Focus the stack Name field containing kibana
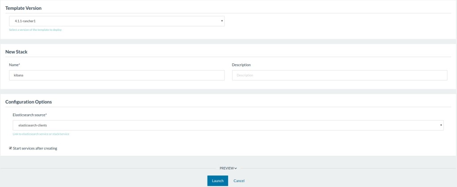 click(116, 75)
